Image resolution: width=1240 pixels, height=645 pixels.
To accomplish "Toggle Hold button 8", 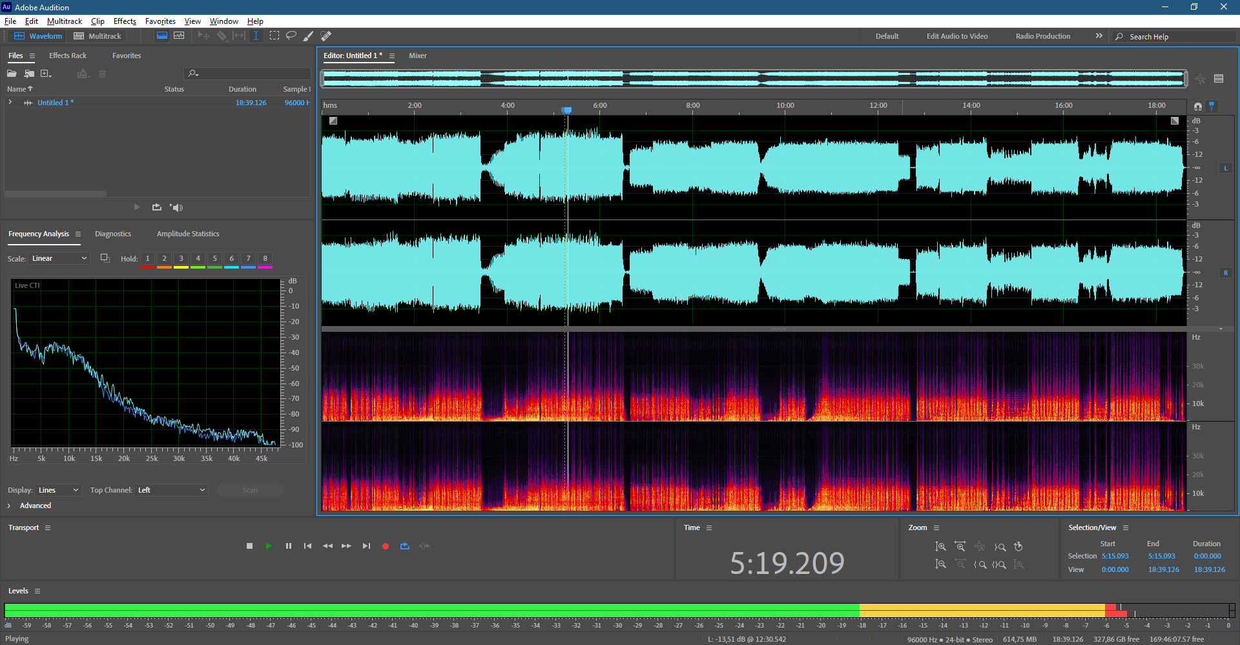I will (x=265, y=259).
